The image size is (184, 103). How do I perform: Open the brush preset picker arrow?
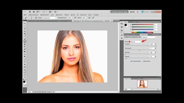point(33,18)
